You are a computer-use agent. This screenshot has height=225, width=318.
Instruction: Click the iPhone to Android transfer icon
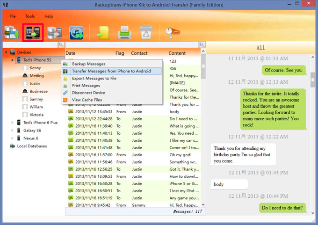tap(33, 32)
